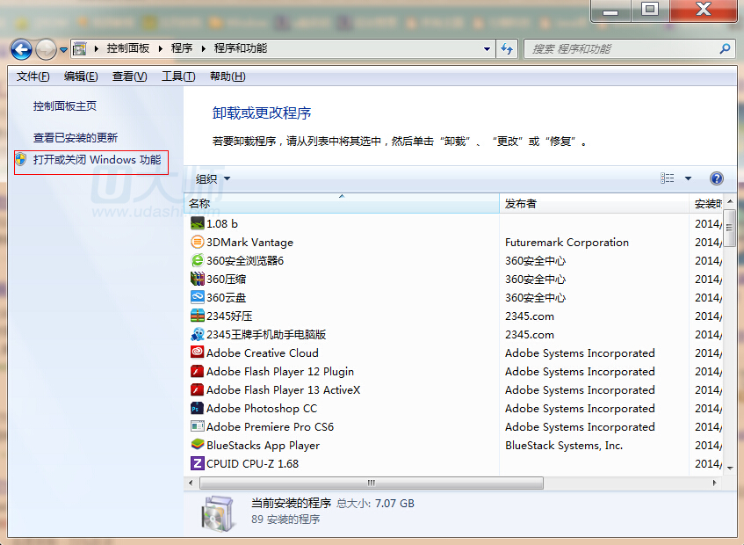Click the back navigation arrow button

tap(21, 49)
